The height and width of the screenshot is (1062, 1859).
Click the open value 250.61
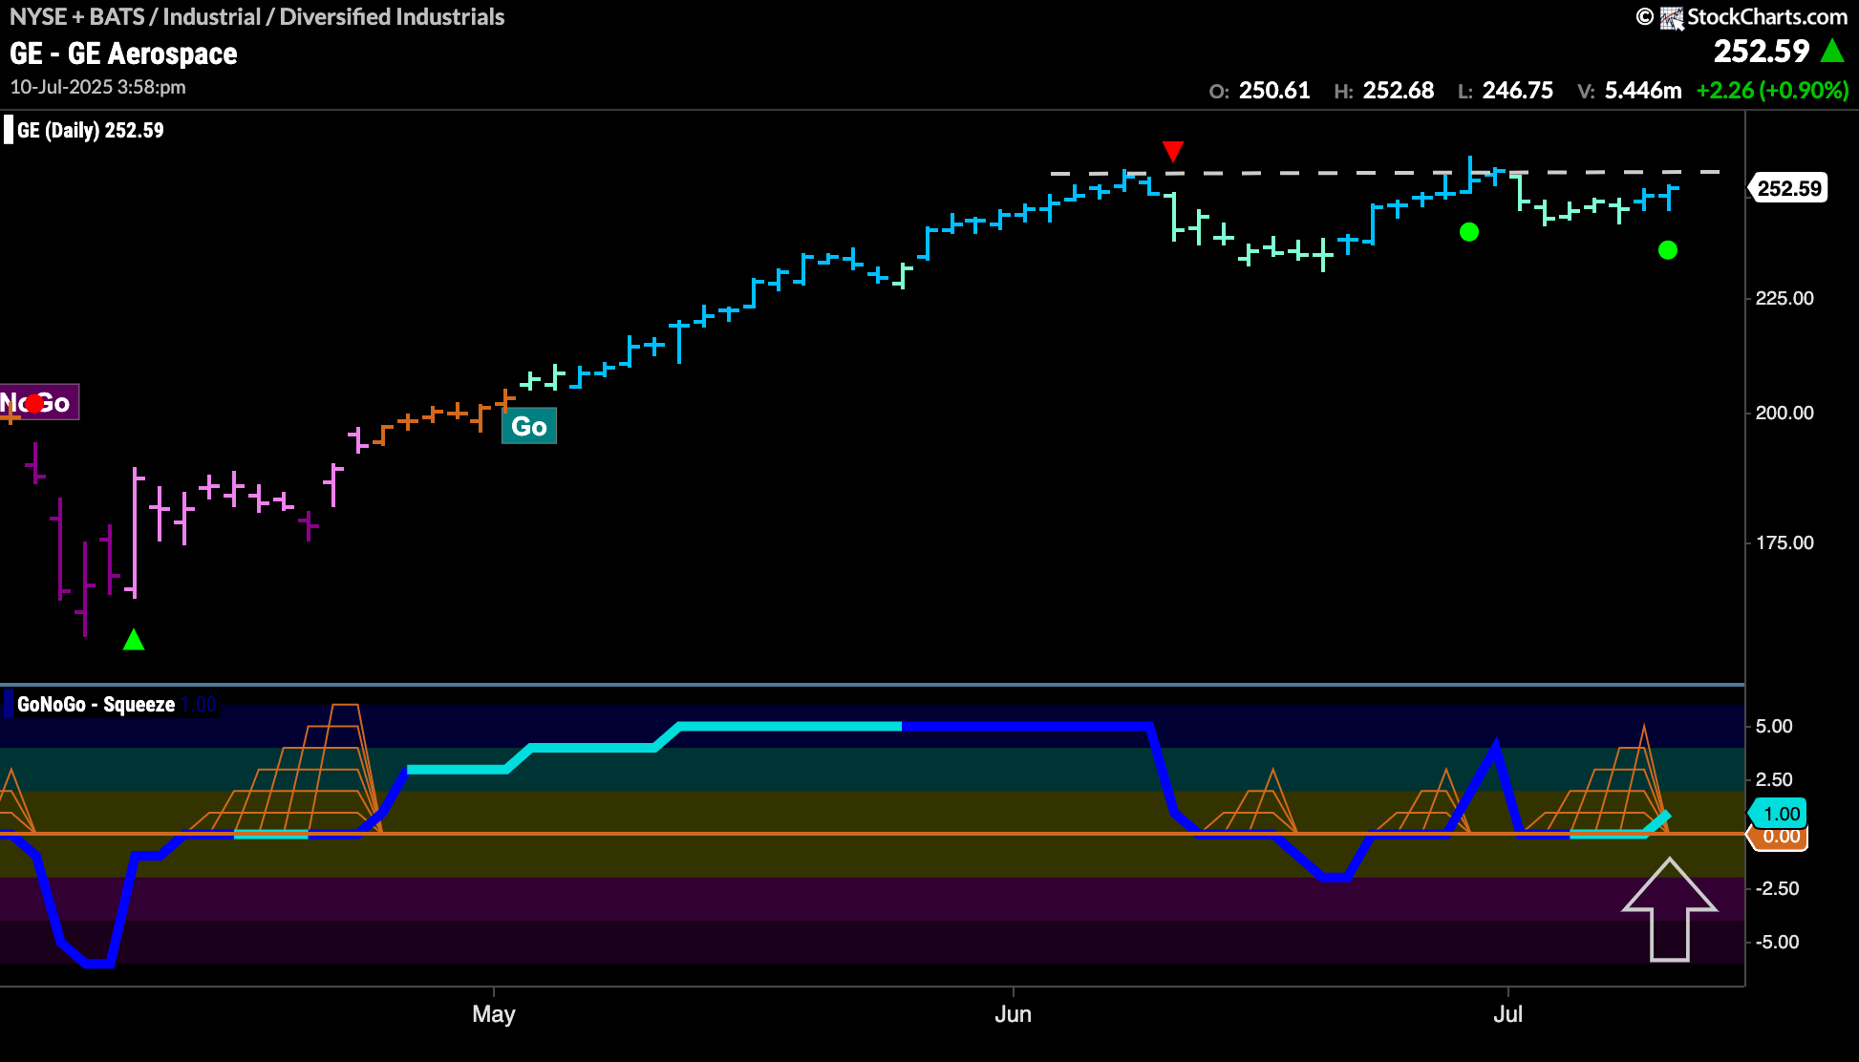[x=1274, y=91]
